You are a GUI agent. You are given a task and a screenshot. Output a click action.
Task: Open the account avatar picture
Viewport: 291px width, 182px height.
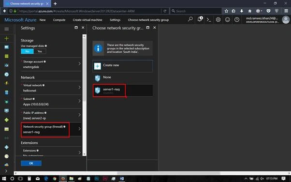286,20
